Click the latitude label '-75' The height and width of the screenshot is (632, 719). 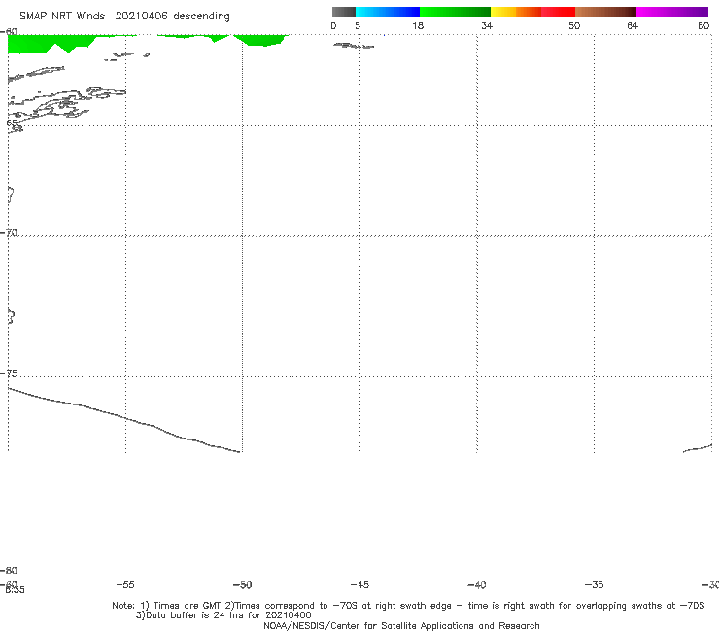tap(9, 373)
